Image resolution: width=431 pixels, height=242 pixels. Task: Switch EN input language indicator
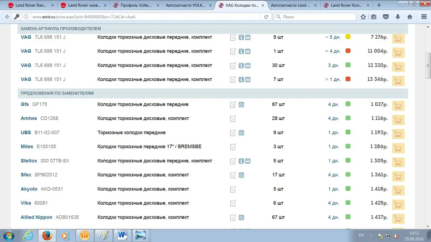tap(361, 235)
